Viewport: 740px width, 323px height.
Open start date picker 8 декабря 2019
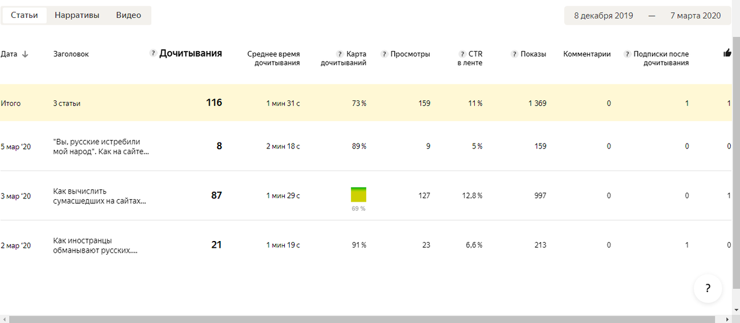click(603, 16)
